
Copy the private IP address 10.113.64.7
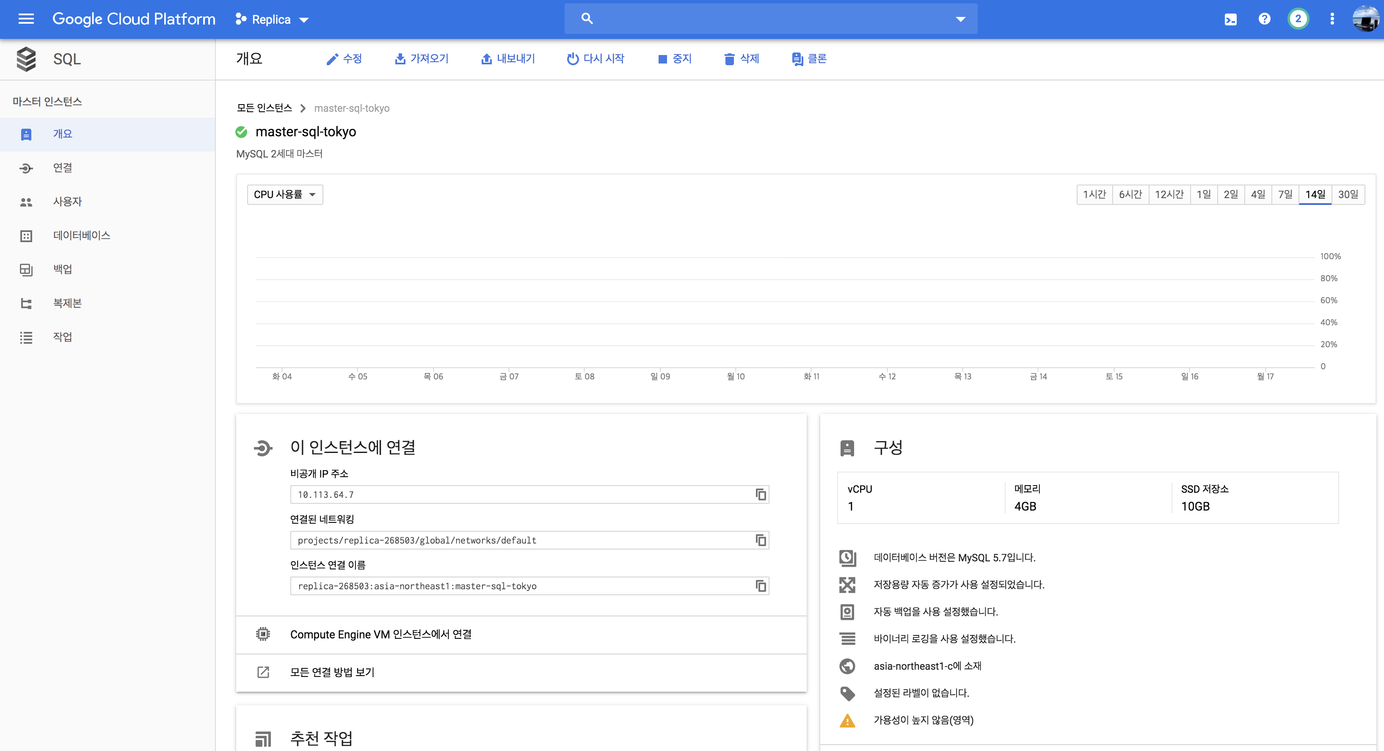[x=761, y=494]
